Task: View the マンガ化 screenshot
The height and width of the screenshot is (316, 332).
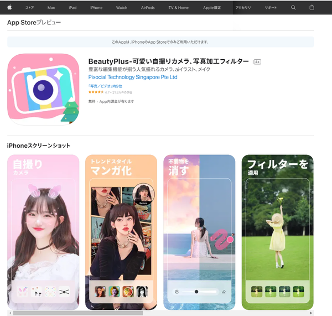Action: [x=121, y=232]
